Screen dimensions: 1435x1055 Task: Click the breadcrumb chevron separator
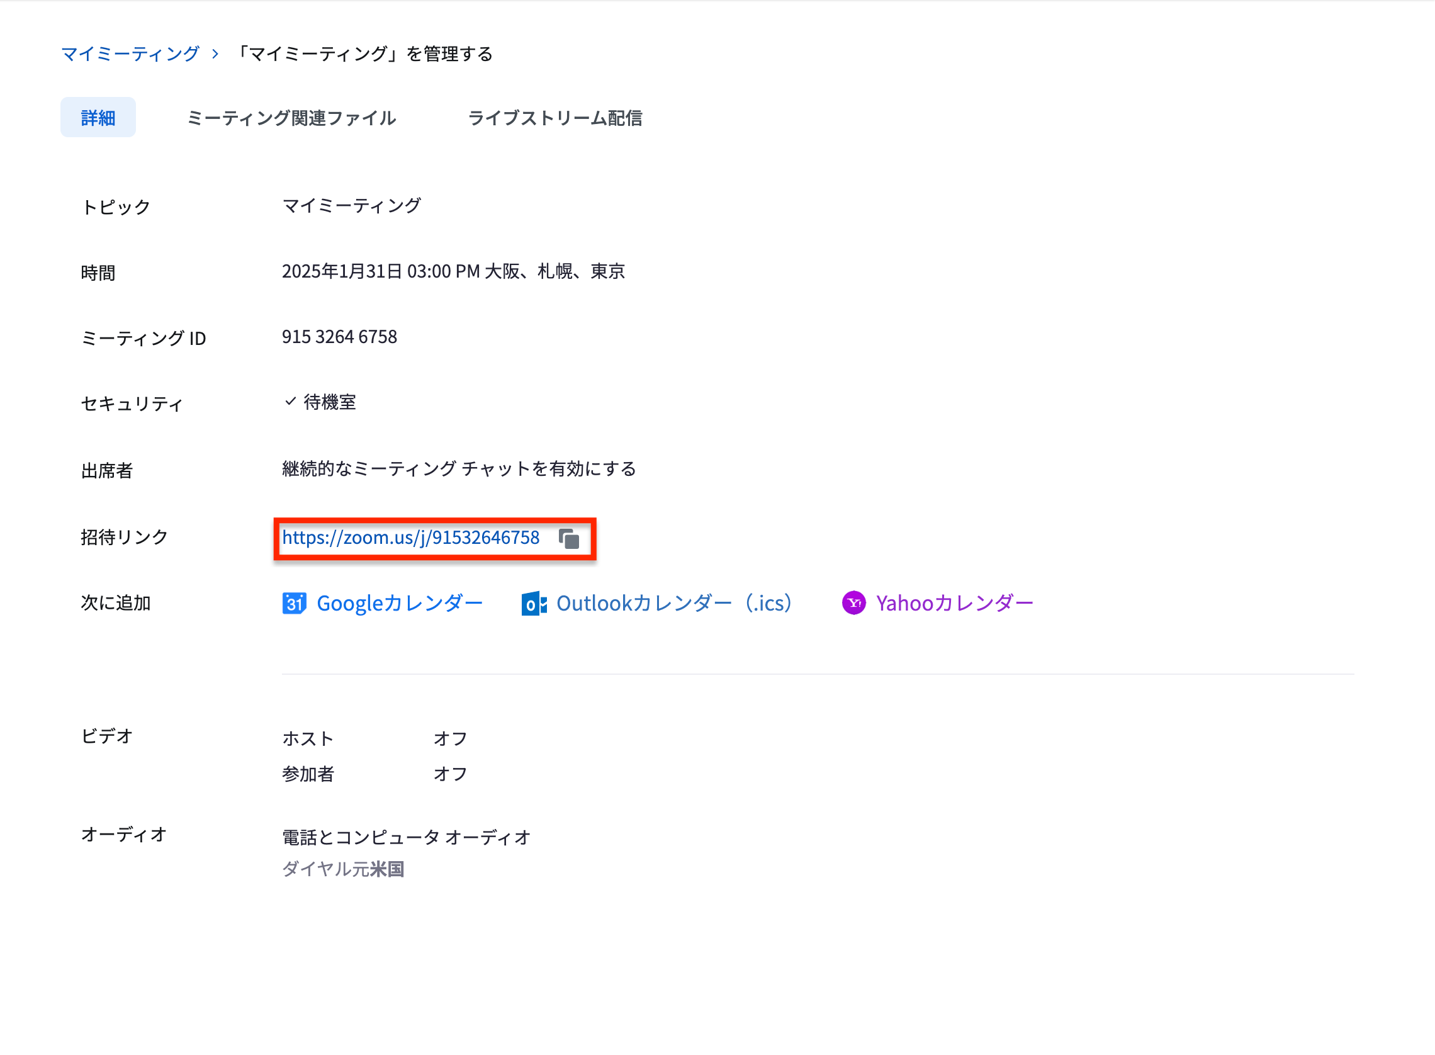click(216, 54)
